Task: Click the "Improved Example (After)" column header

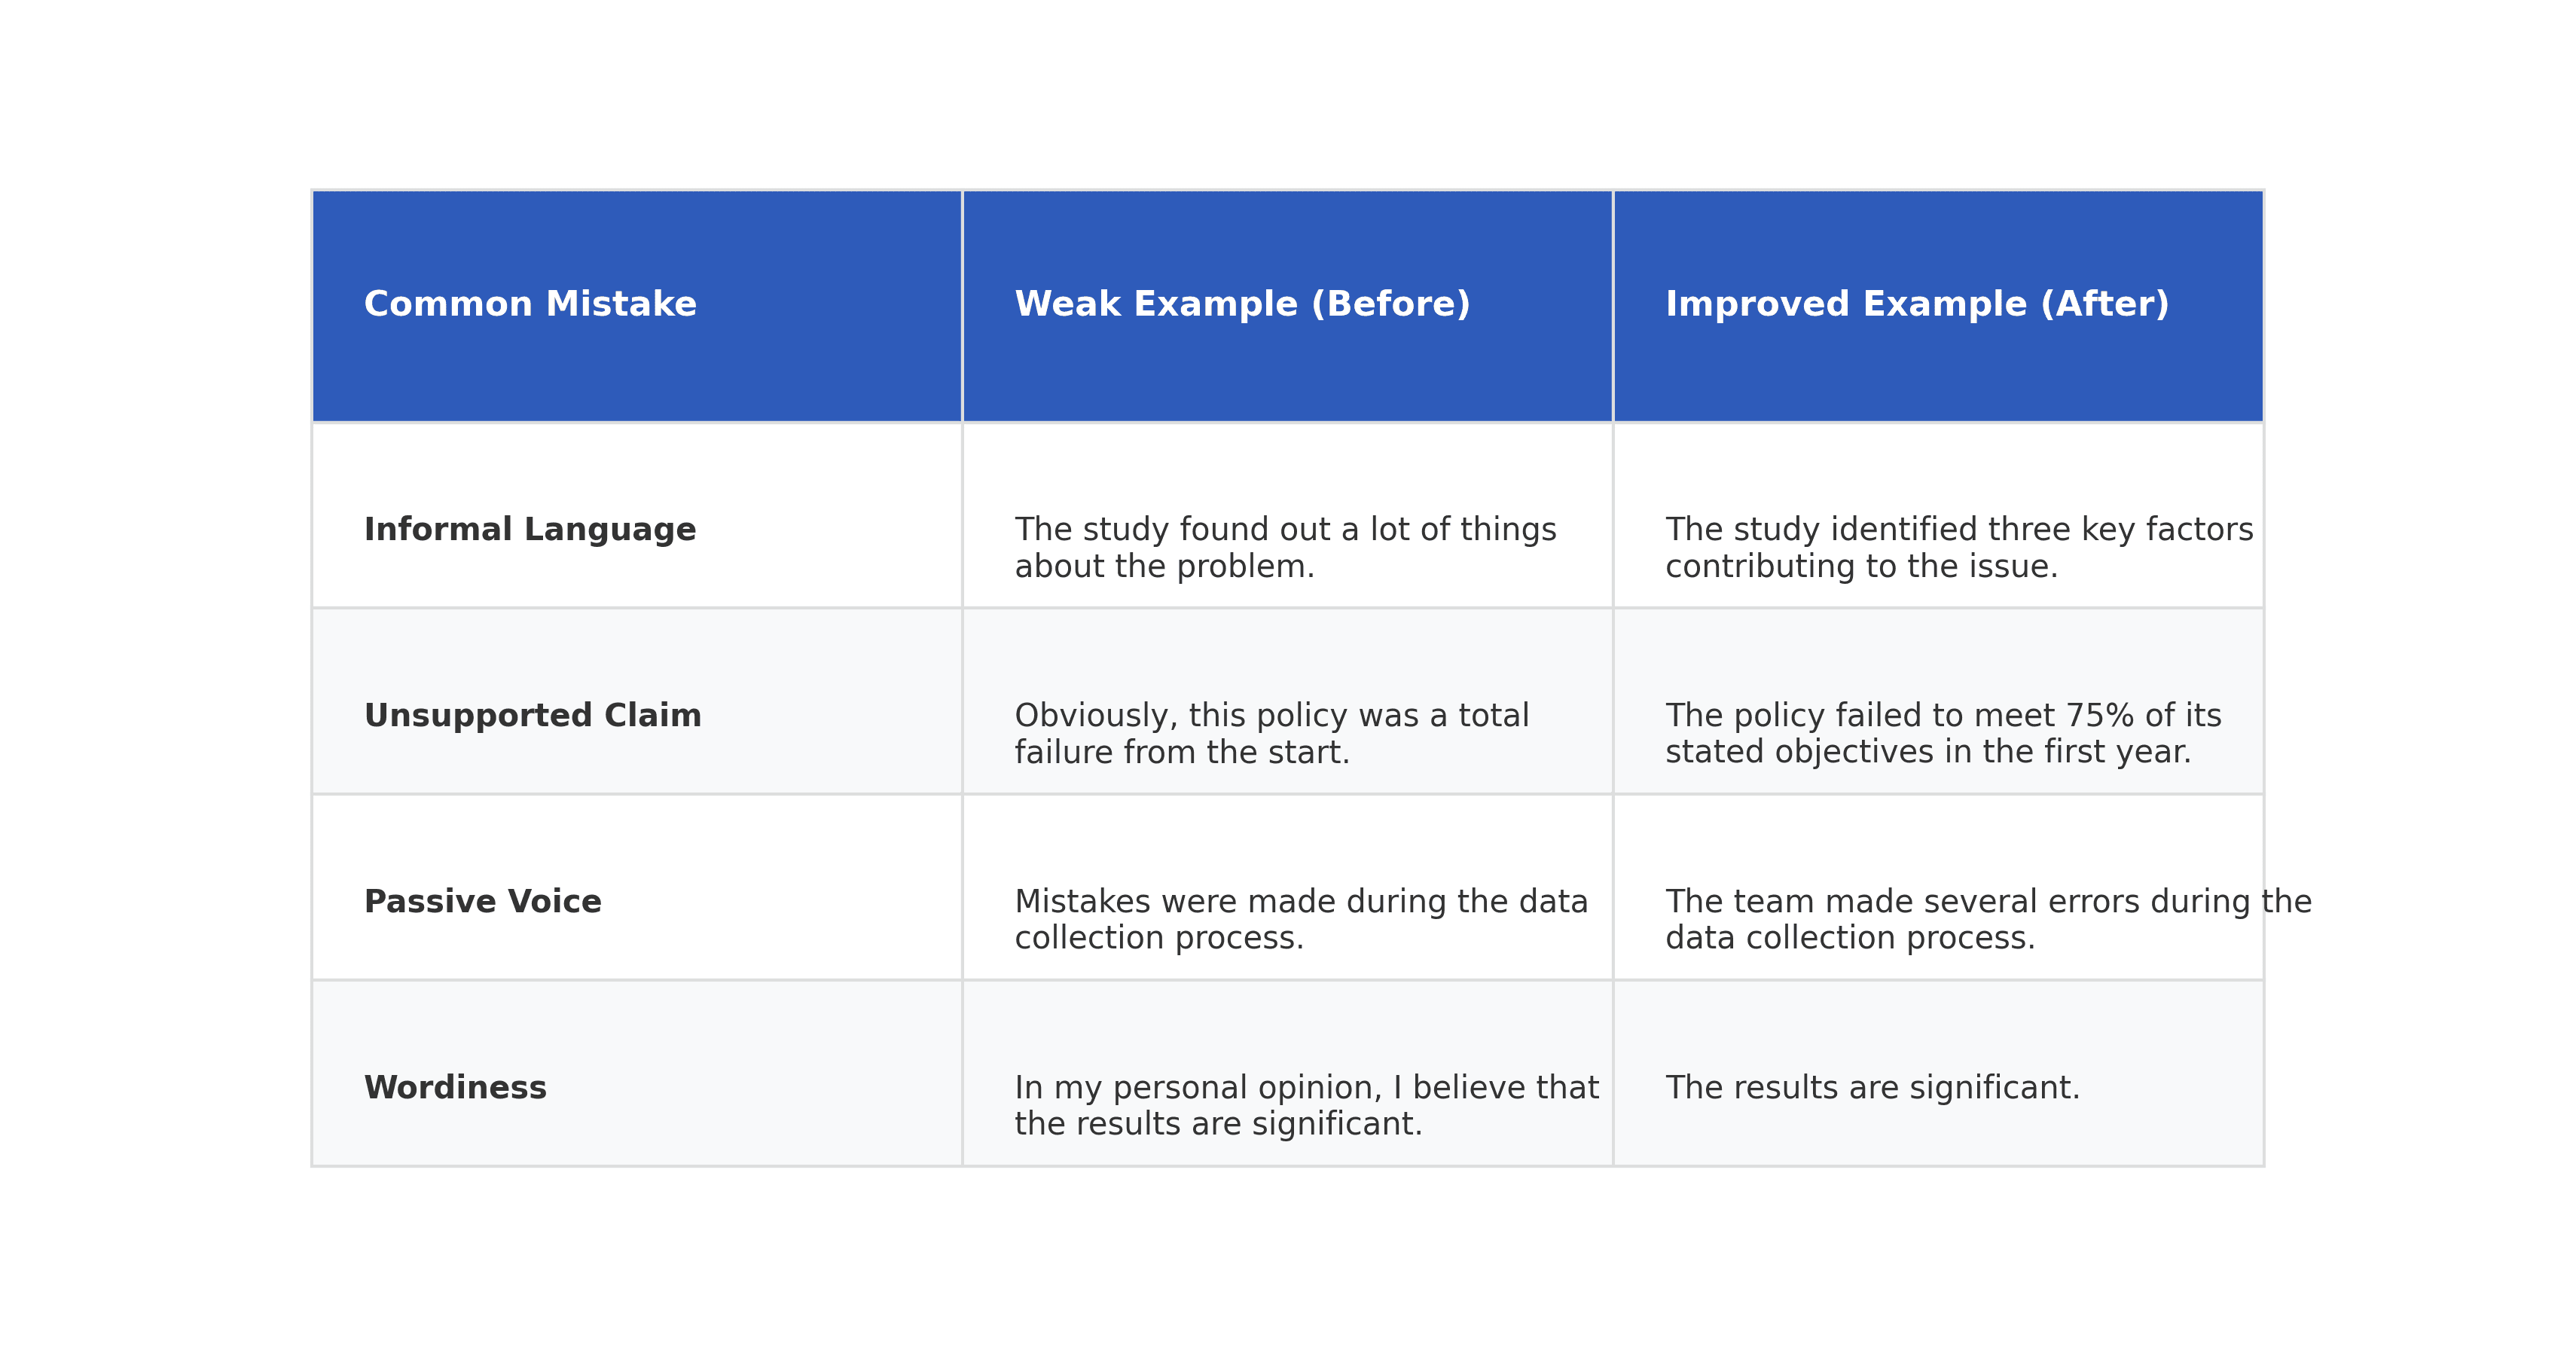Action: 1916,304
